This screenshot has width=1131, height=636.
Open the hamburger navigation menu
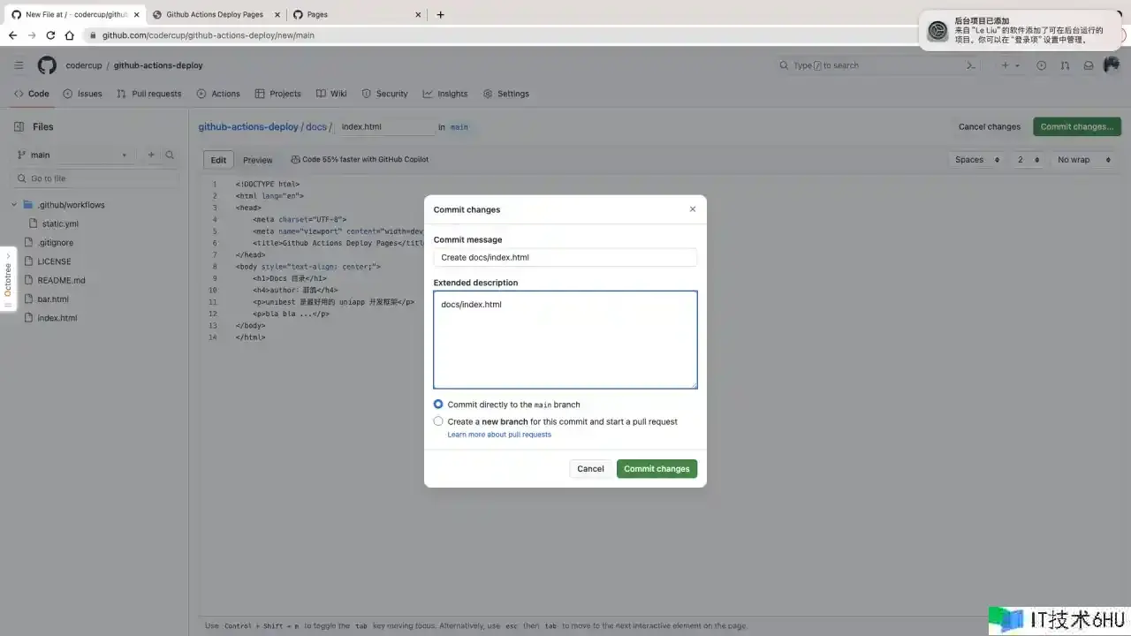coord(19,65)
